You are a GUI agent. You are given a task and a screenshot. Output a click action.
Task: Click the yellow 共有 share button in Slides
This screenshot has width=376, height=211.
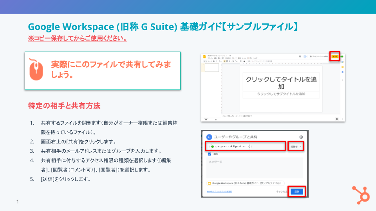click(x=335, y=56)
